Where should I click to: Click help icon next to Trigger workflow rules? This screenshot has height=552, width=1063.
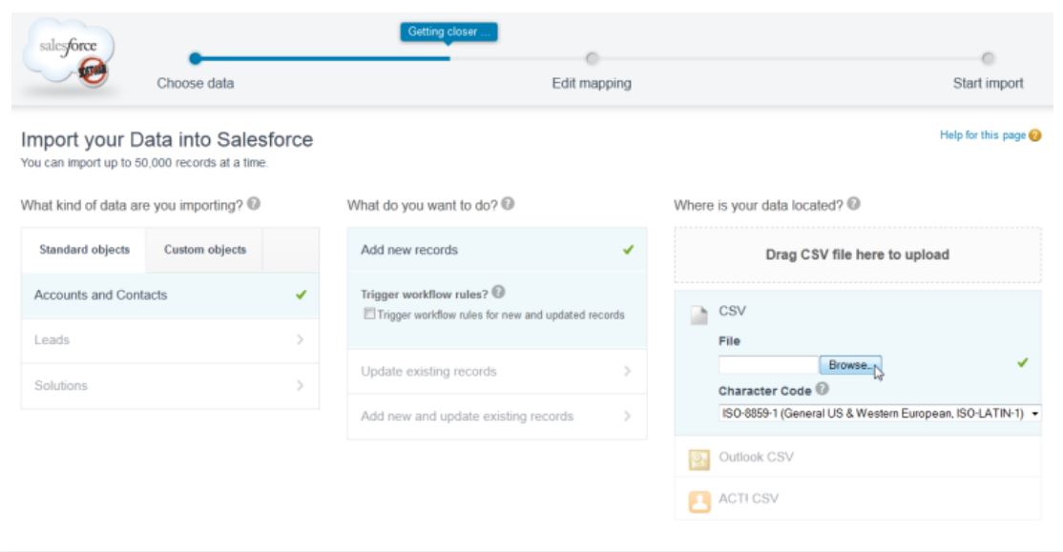pyautogui.click(x=498, y=292)
